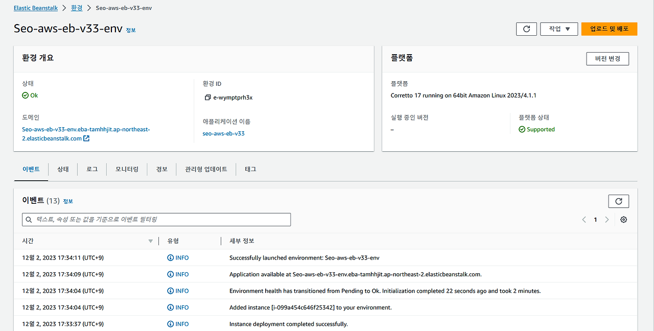
Task: Open the 경보 tab
Action: point(161,169)
